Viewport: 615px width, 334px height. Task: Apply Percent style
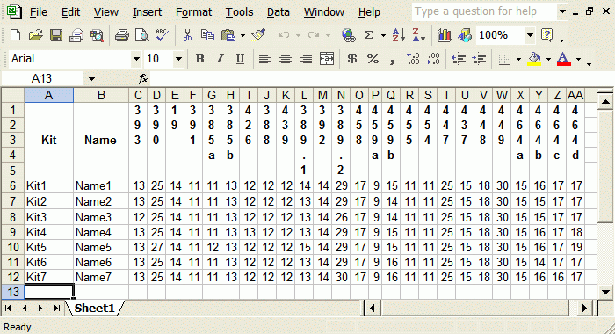pyautogui.click(x=373, y=59)
